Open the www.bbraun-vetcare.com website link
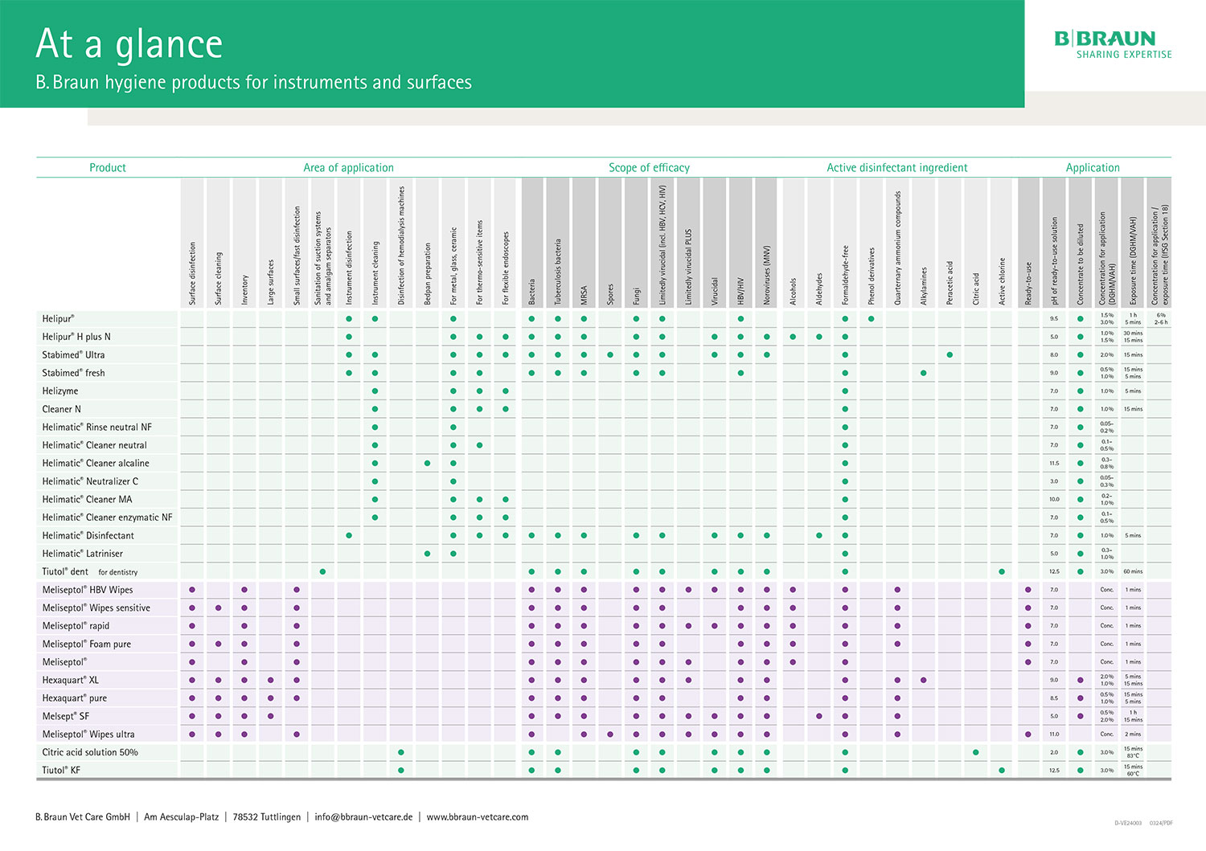Viewport: 1206px width, 851px height. 477,817
